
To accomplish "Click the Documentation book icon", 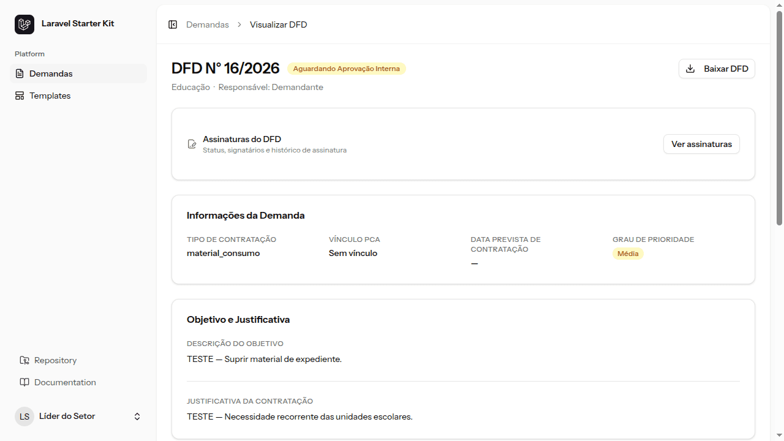I will [24, 382].
